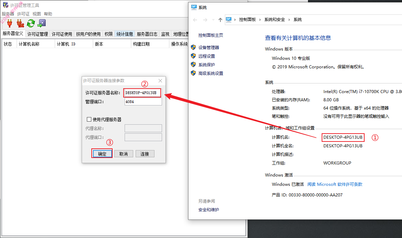The image size is (402, 238).
Task: Click the shield icon beside 高级系统设置
Action: (x=193, y=73)
